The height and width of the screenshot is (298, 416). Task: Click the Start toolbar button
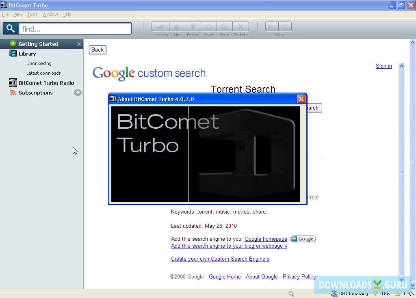(209, 26)
